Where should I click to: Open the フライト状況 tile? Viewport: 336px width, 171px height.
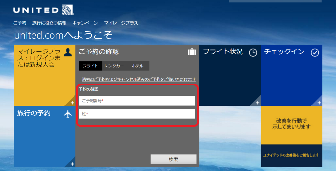[x=230, y=75]
